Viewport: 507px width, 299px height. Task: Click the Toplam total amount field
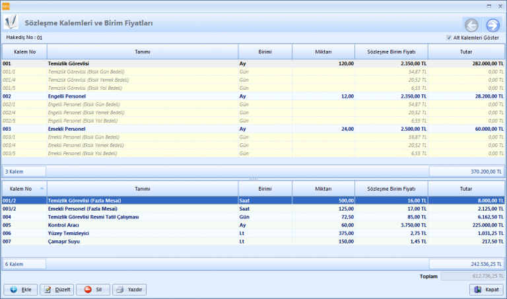pyautogui.click(x=472, y=277)
